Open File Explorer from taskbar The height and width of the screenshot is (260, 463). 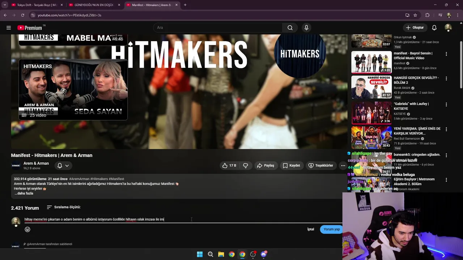(x=221, y=254)
